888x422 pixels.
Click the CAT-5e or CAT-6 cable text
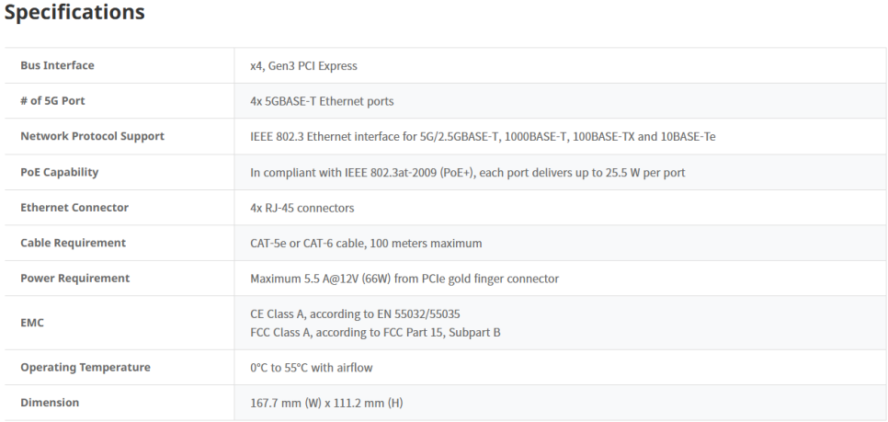click(x=366, y=244)
